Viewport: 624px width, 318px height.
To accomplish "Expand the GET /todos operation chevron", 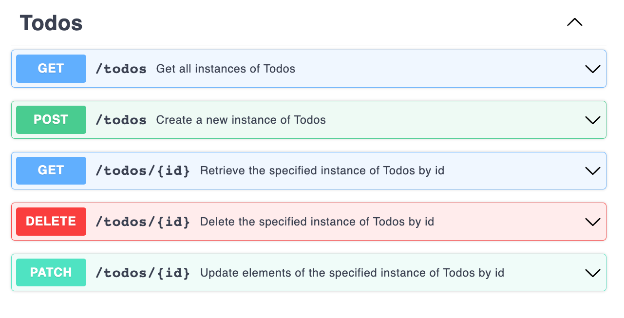I will click(x=592, y=69).
